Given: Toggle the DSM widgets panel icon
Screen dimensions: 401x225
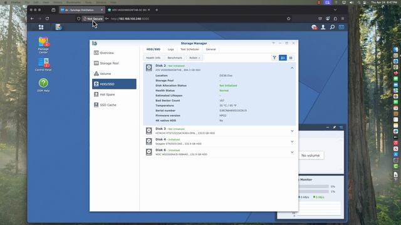Looking at the screenshot, I should tap(341, 27).
